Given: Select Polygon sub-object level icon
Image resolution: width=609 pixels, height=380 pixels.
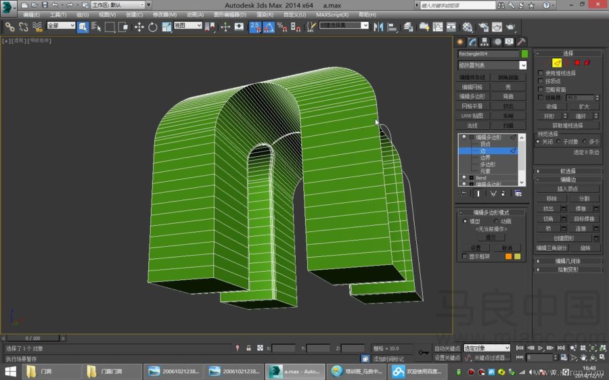Looking at the screenshot, I should [577, 63].
